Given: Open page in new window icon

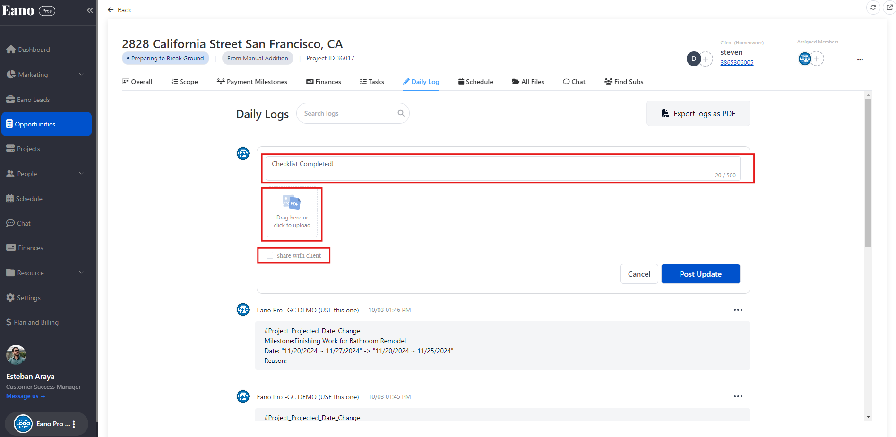Looking at the screenshot, I should (889, 8).
